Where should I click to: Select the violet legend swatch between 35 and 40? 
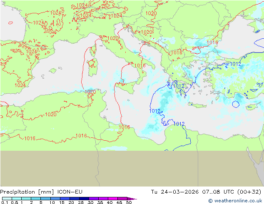(x=103, y=199)
